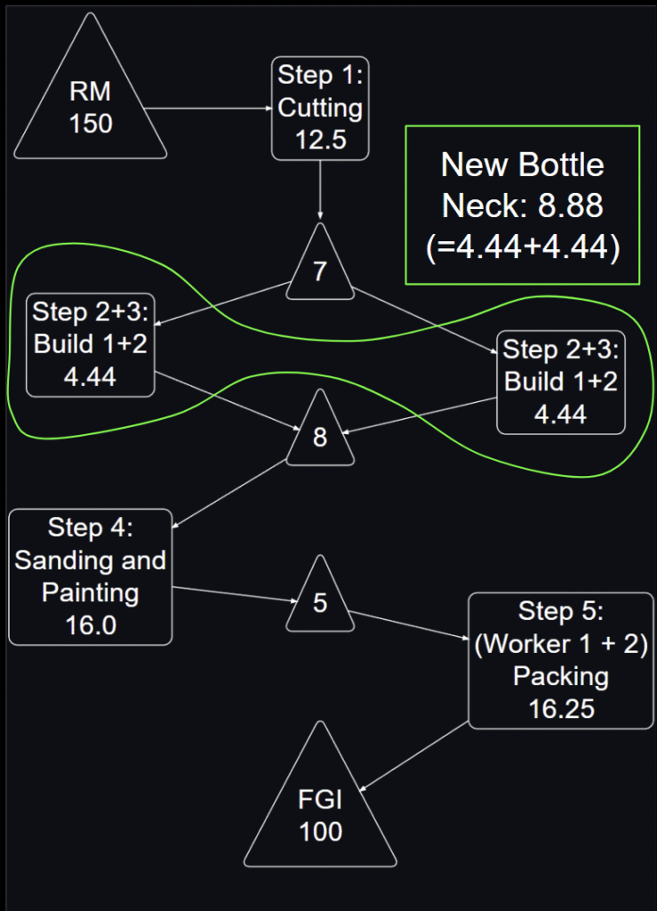This screenshot has width=657, height=911.
Task: Select arrow from Step 4 to triangle 5
Action: tap(235, 594)
